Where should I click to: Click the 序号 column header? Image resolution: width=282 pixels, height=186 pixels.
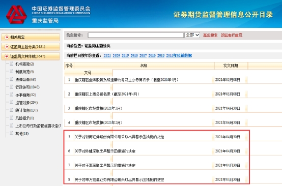point(69,66)
